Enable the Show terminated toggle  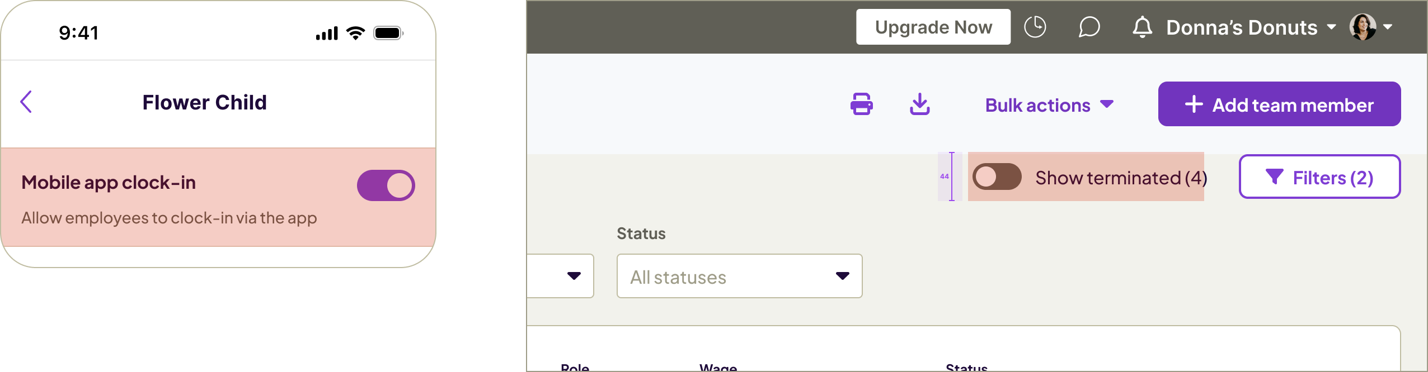tap(997, 177)
